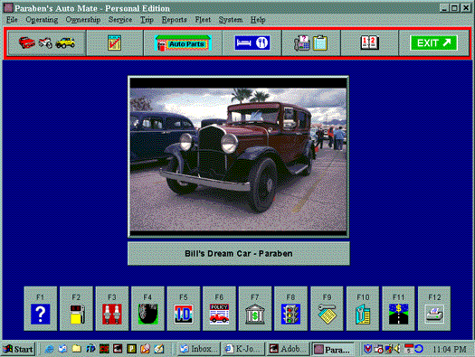Viewport: 475px width, 357px height.
Task: Switch to the K-Jo taskbar window
Action: [243, 349]
